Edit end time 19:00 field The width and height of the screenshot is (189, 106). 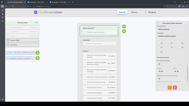180,71
